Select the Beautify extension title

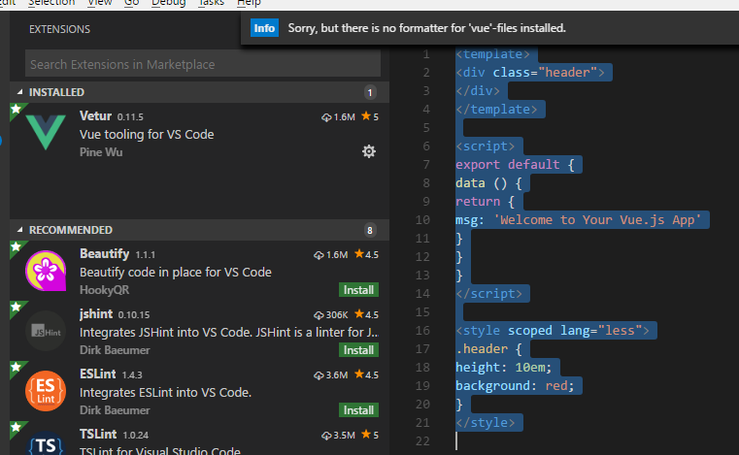pos(104,253)
